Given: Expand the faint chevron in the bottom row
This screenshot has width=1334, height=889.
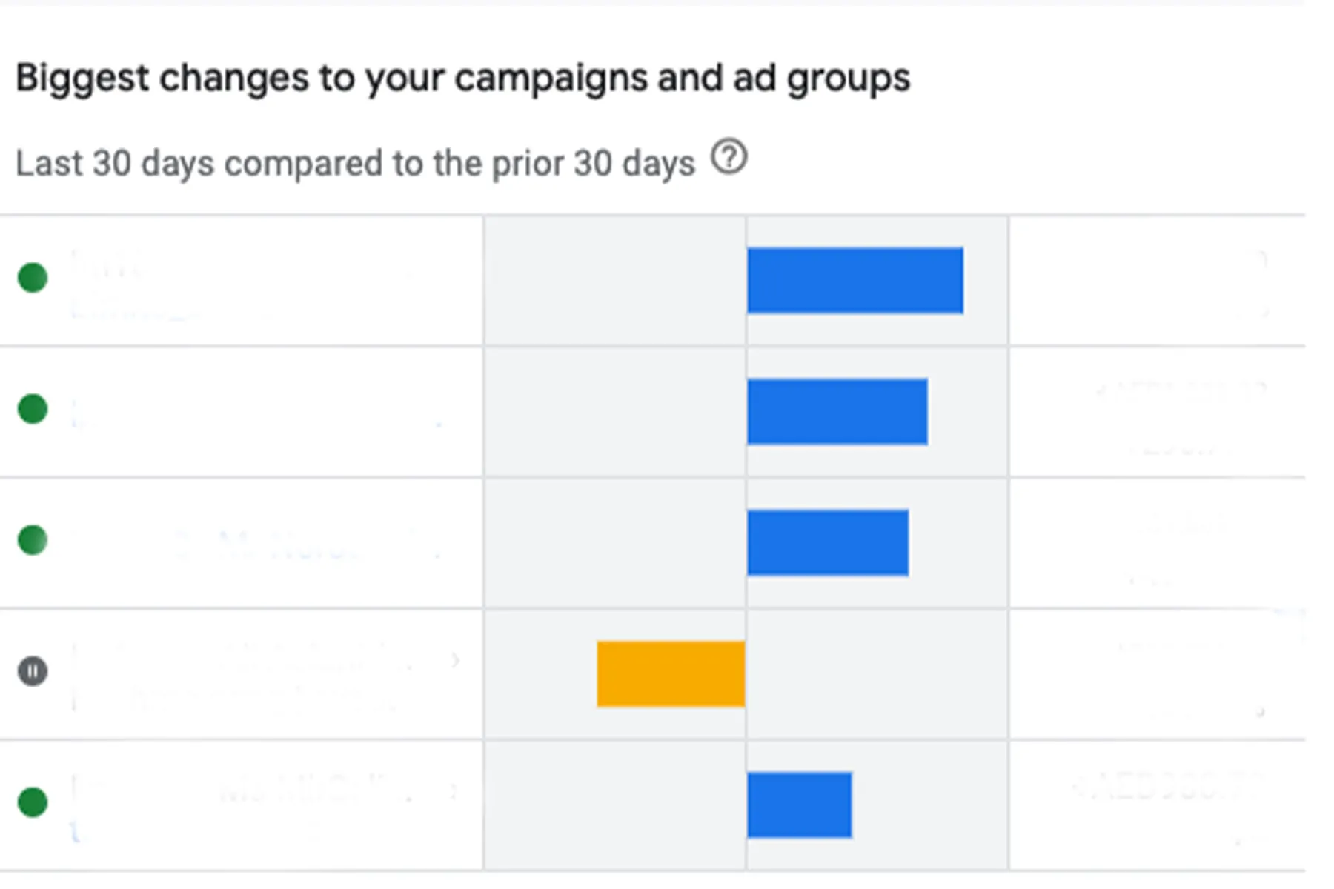Looking at the screenshot, I should [454, 791].
